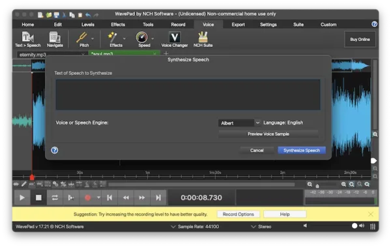Click the Copy icon in title bar
Screen dimensions: 391x247
point(72,15)
